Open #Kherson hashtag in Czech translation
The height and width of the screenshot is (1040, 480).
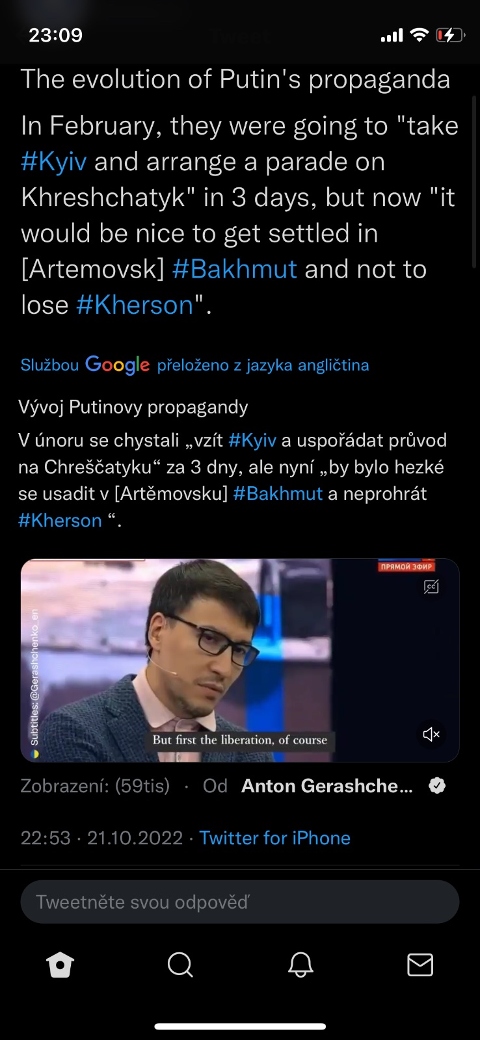click(60, 521)
